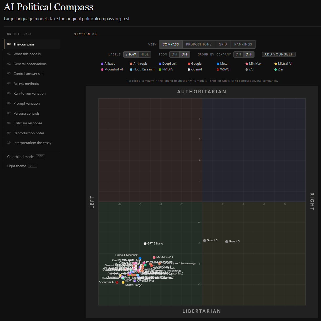
Task: Select the GPT-5 Nano dot
Action: tap(145, 244)
